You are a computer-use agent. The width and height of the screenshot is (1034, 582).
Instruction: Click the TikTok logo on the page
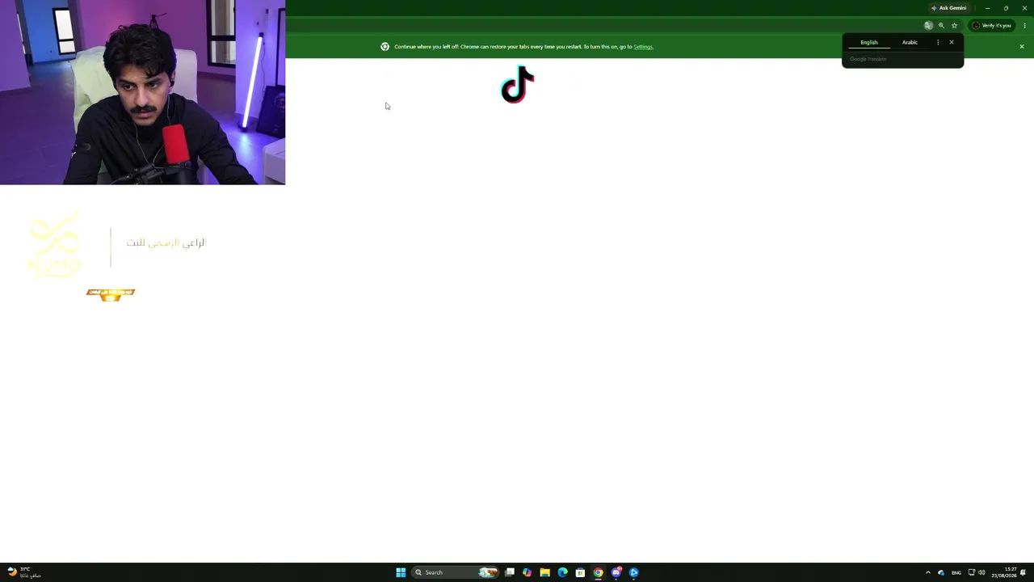(x=517, y=85)
